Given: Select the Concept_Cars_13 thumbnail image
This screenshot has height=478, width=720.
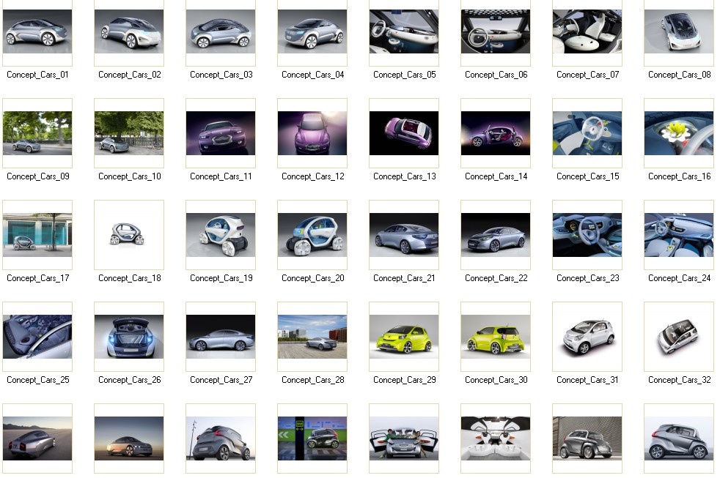Looking at the screenshot, I should tap(404, 133).
